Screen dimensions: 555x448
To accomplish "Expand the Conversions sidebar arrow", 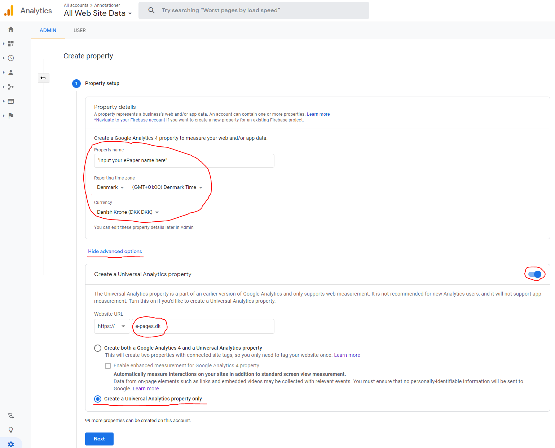I will pyautogui.click(x=4, y=116).
